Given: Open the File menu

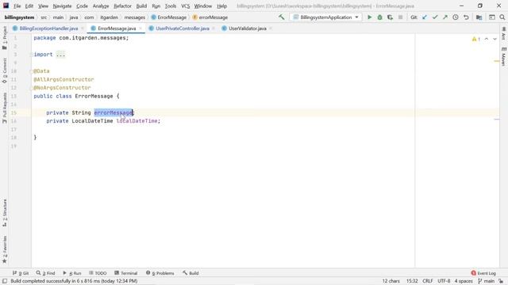Looking at the screenshot, I should tap(17, 6).
